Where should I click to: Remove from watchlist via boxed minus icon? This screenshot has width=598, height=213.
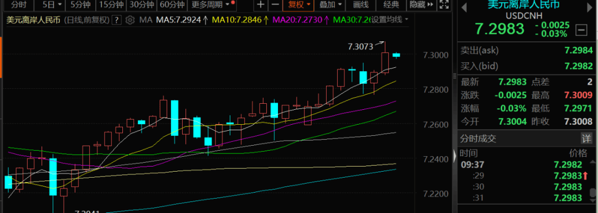pyautogui.click(x=581, y=29)
